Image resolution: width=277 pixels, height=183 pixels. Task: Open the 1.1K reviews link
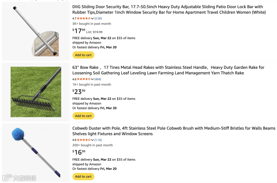coord(98,140)
